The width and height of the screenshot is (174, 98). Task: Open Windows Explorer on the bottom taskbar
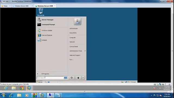(19, 95)
